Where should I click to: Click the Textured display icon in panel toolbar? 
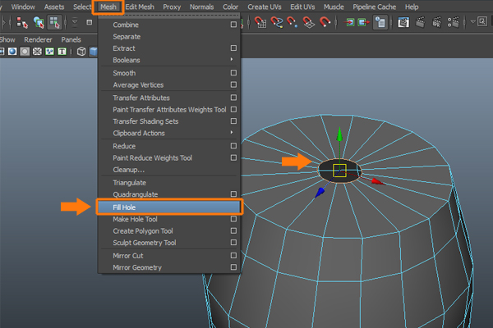(63, 52)
